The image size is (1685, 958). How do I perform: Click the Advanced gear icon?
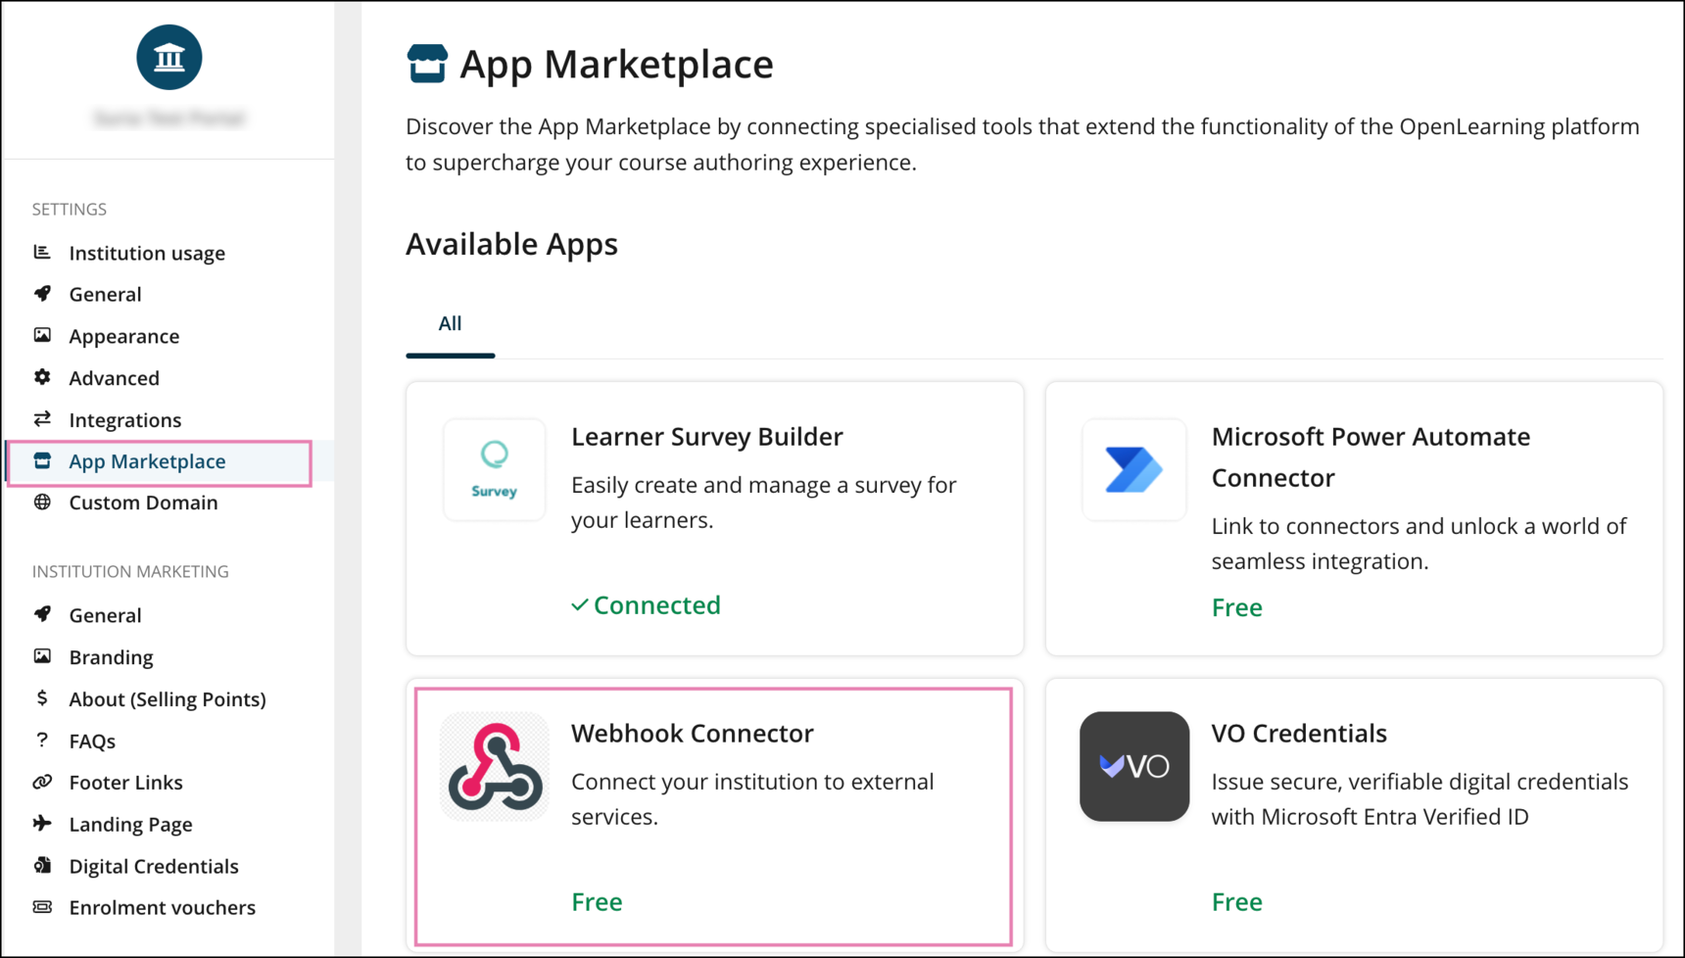tap(42, 377)
